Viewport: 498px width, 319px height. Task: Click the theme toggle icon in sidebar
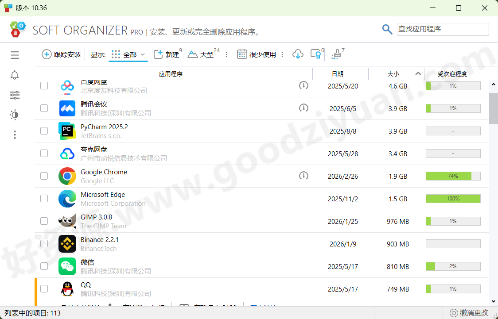(x=15, y=115)
